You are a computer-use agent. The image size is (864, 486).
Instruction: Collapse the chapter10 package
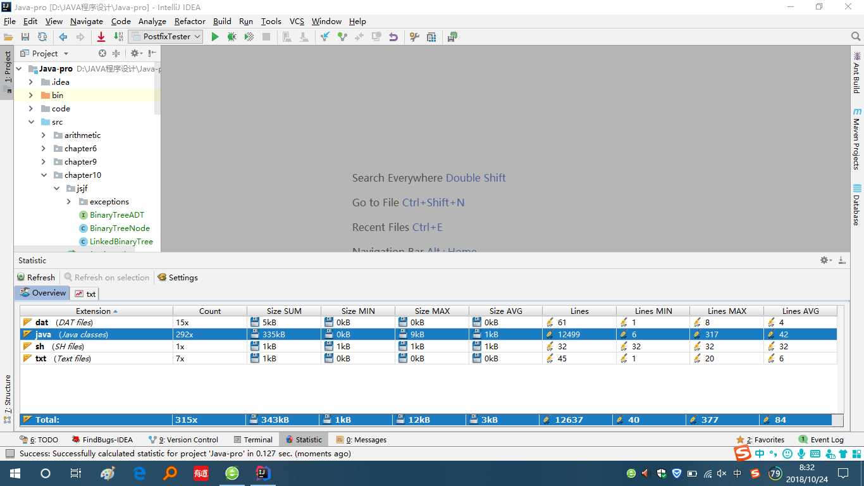tap(44, 175)
